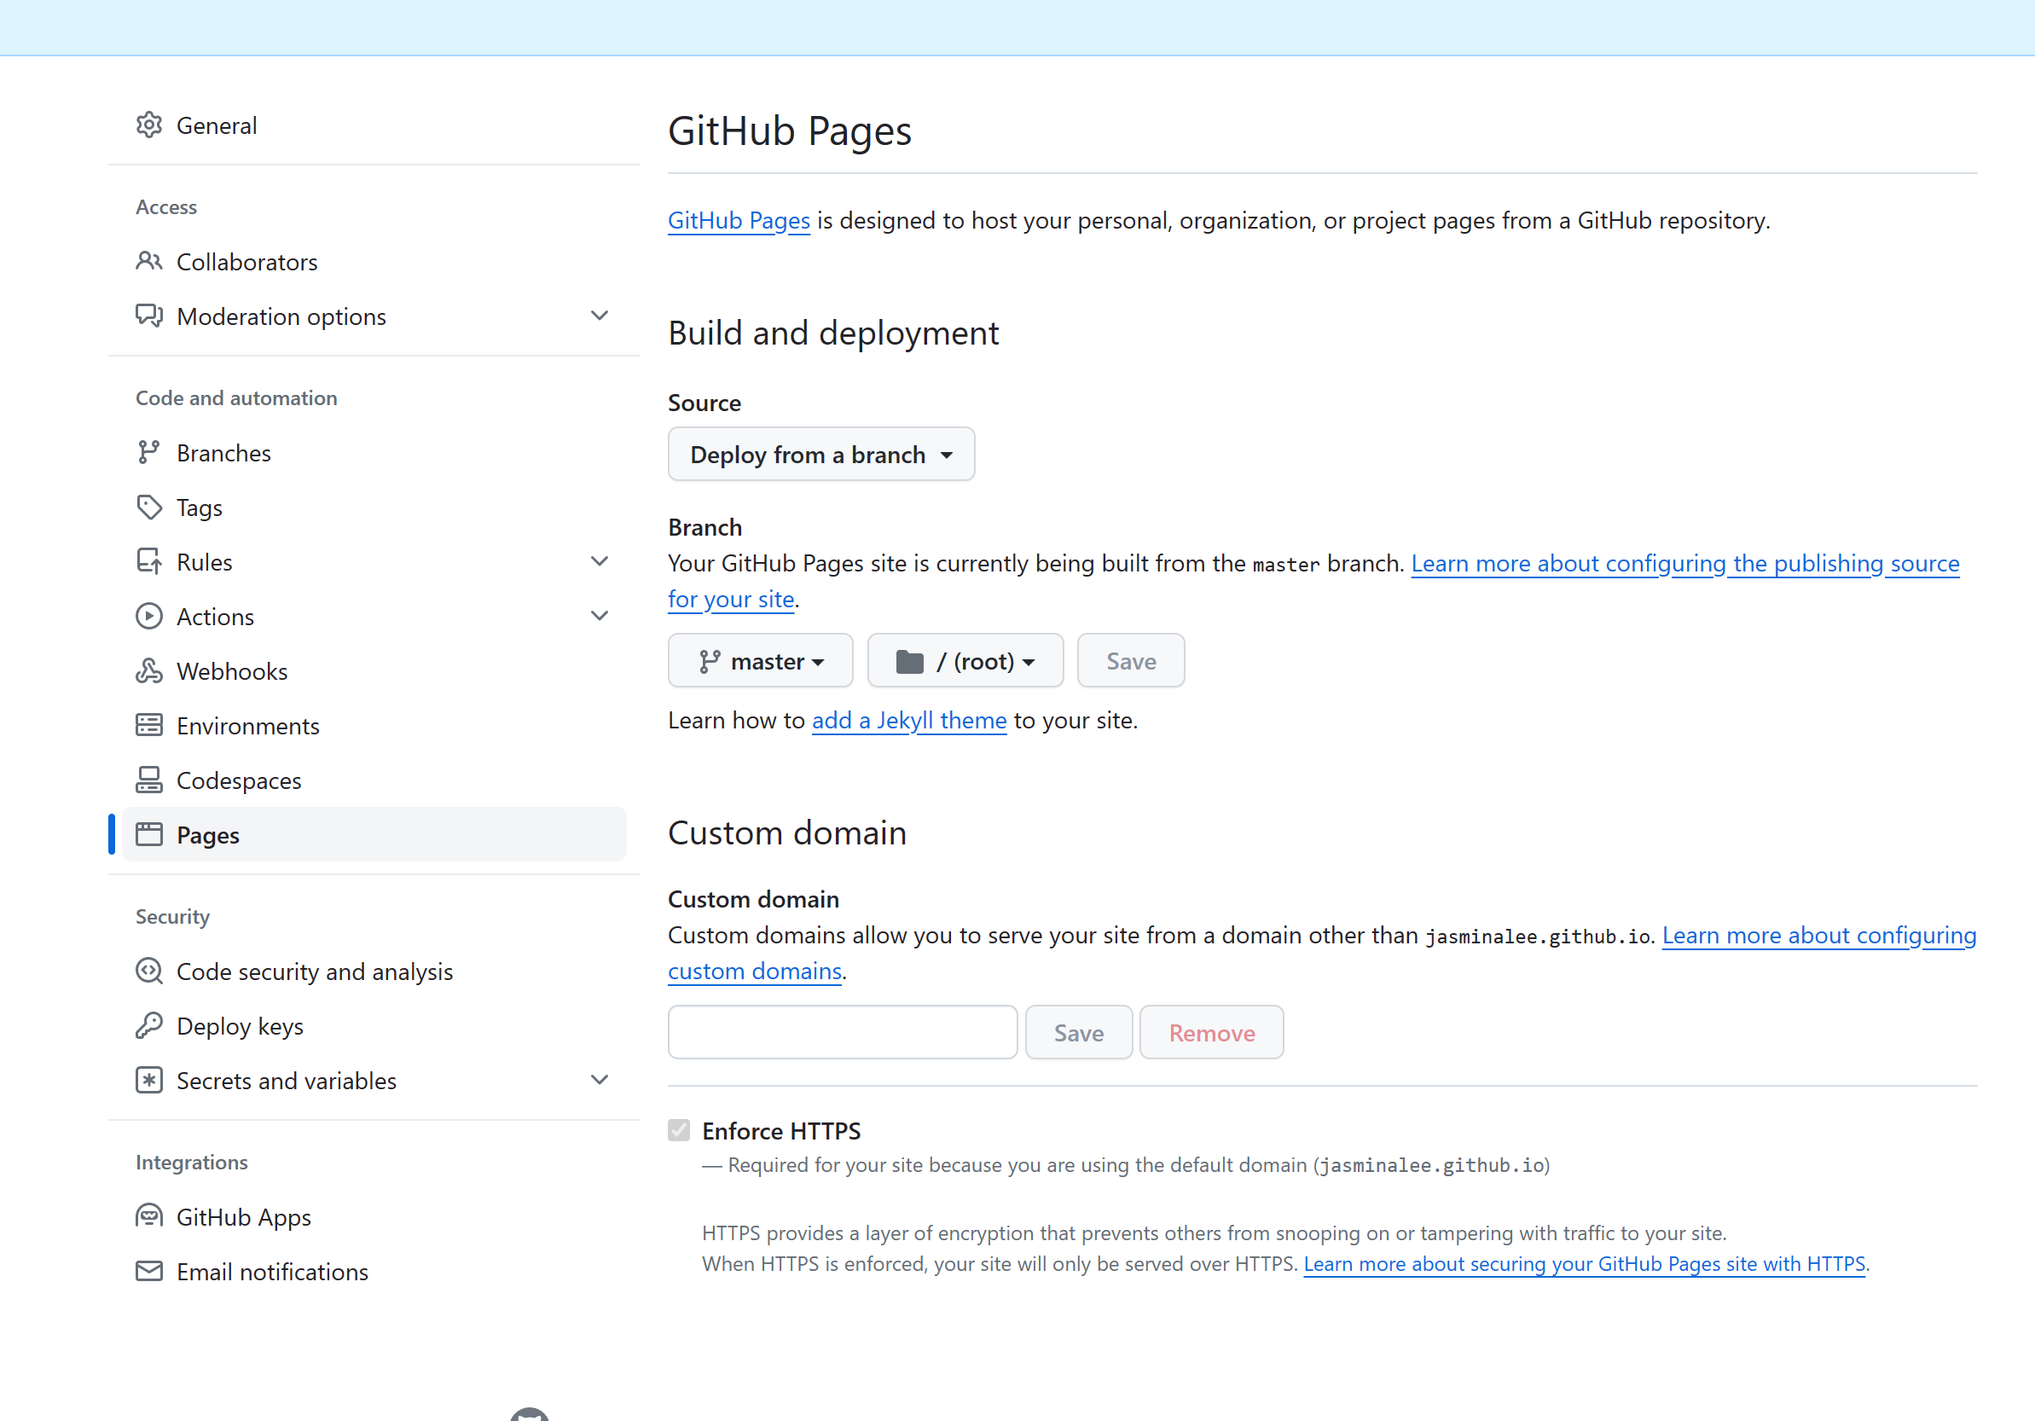The height and width of the screenshot is (1421, 2035).
Task: Select the Pages menu item
Action: (x=374, y=835)
